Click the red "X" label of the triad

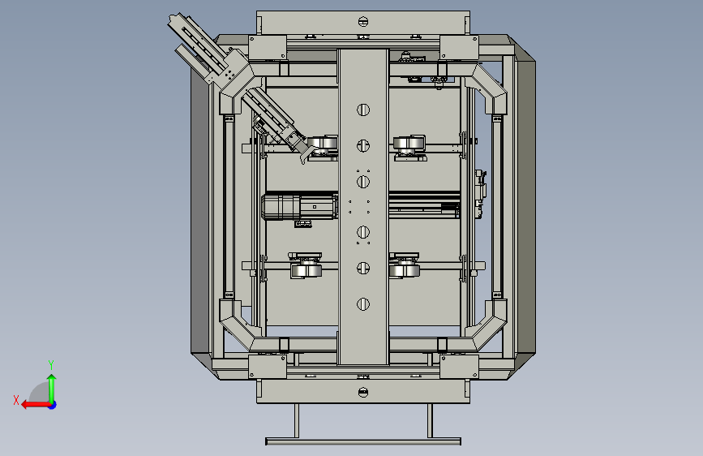16,400
